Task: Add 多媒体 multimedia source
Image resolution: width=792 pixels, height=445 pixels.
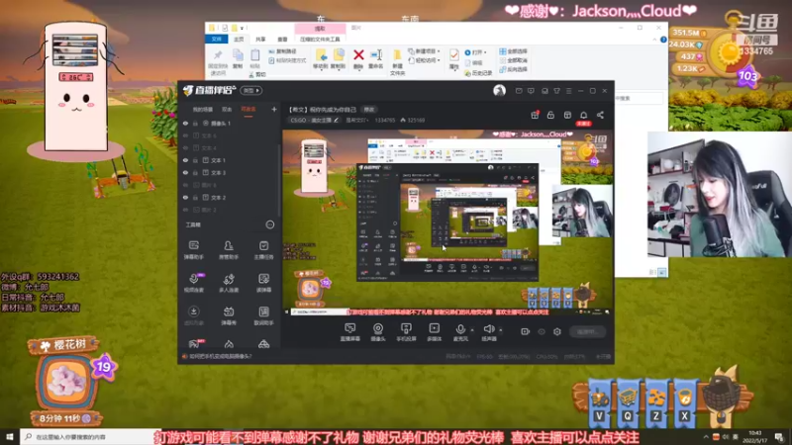Action: tap(434, 332)
